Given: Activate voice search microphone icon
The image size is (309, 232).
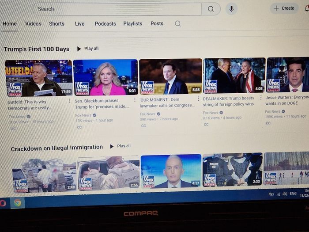Looking at the screenshot, I should 231,9.
